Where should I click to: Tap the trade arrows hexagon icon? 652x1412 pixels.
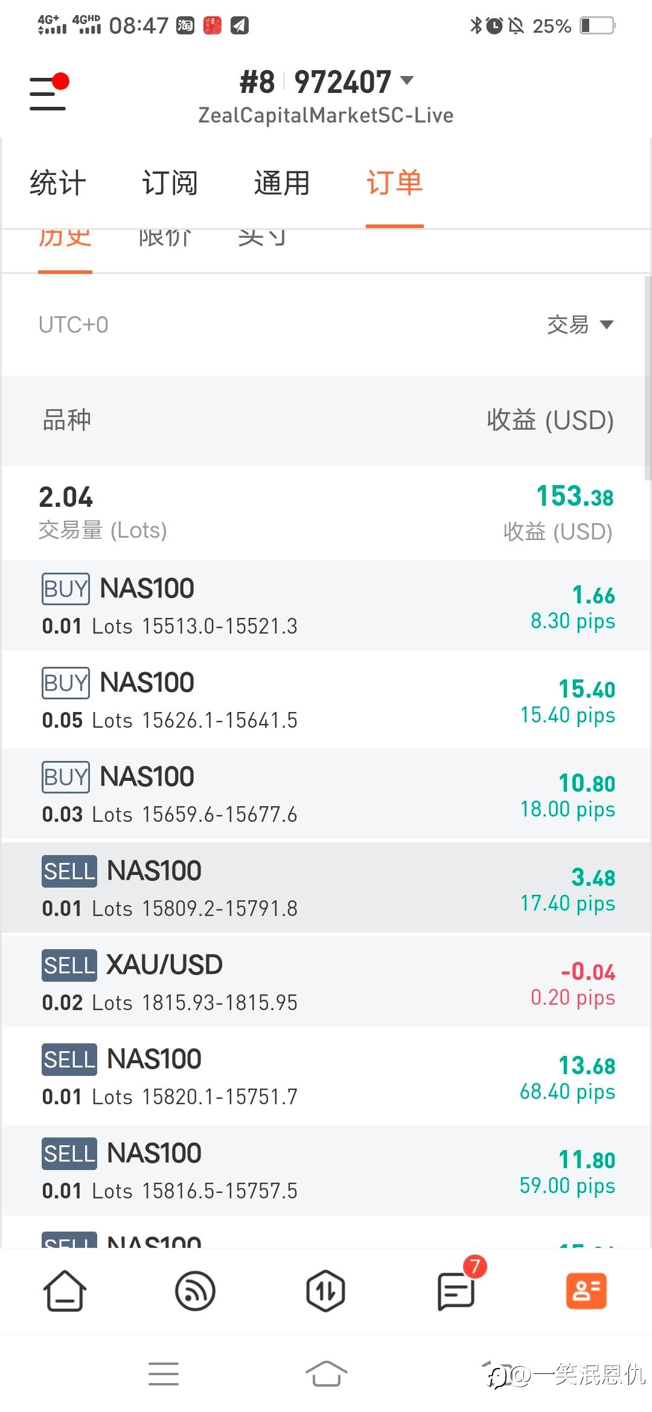[x=325, y=1291]
